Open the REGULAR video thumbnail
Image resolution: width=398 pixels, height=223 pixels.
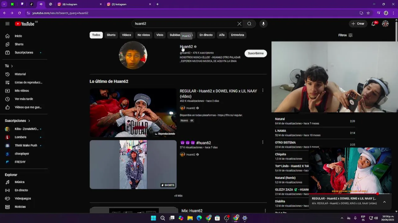coord(133,113)
